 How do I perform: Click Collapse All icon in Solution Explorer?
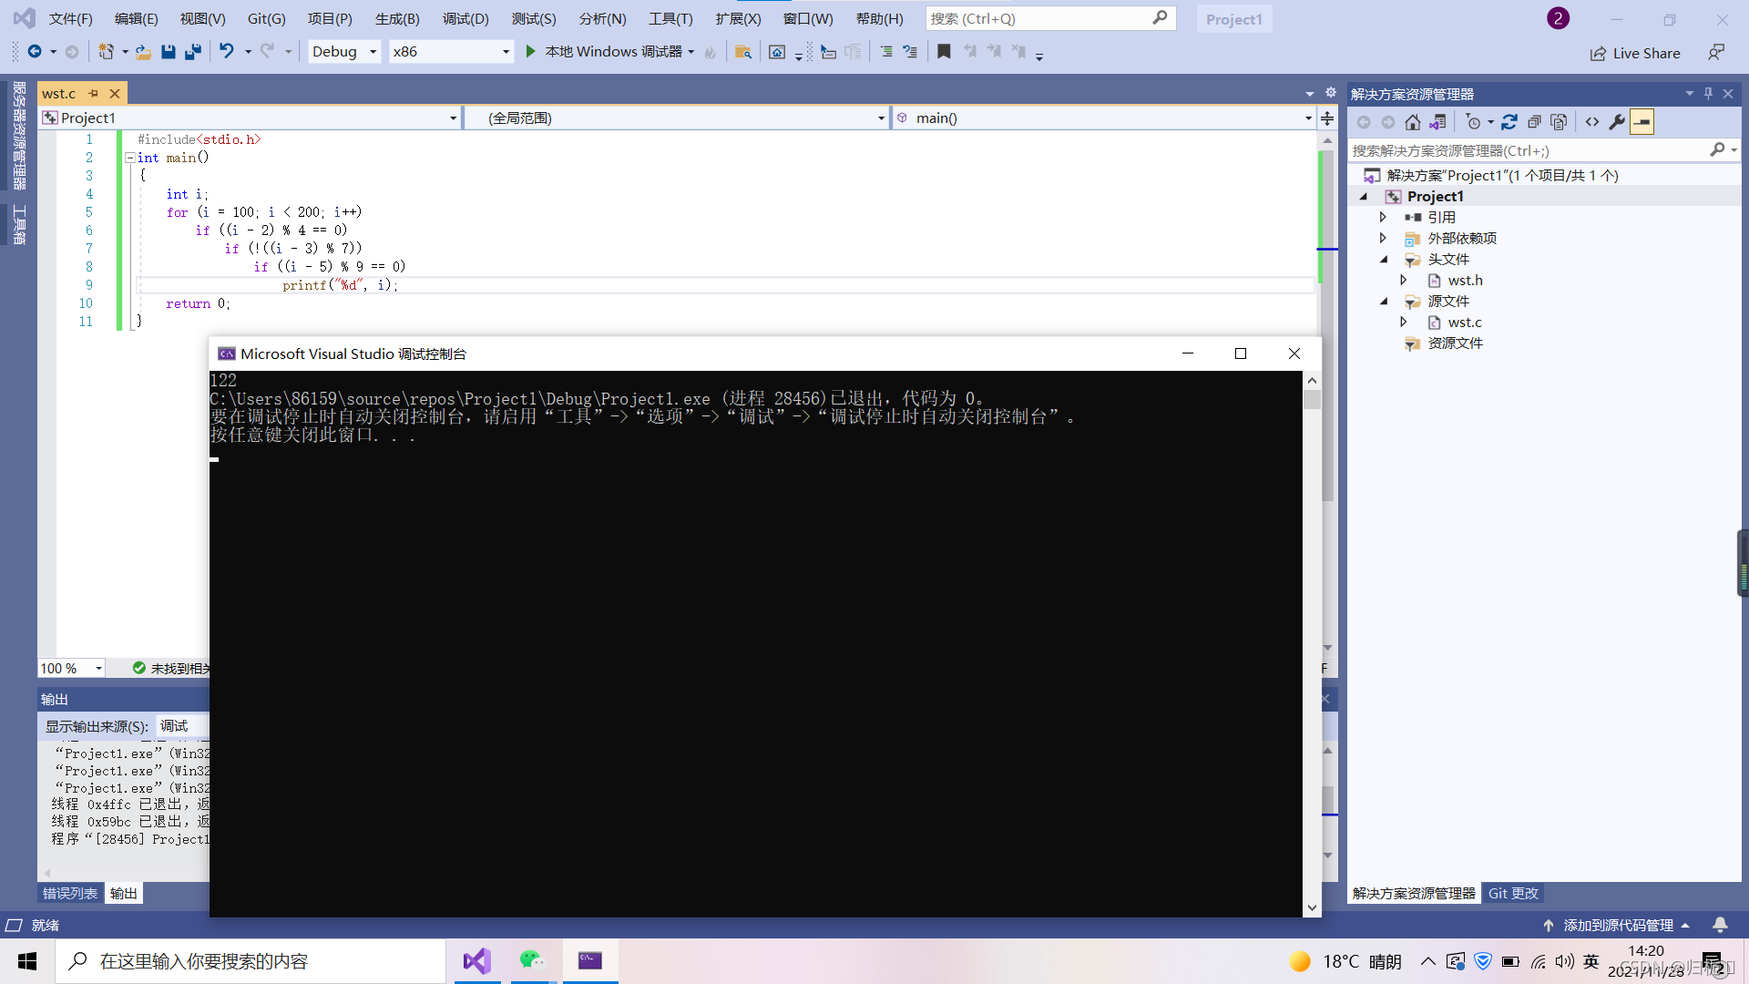[x=1534, y=122]
